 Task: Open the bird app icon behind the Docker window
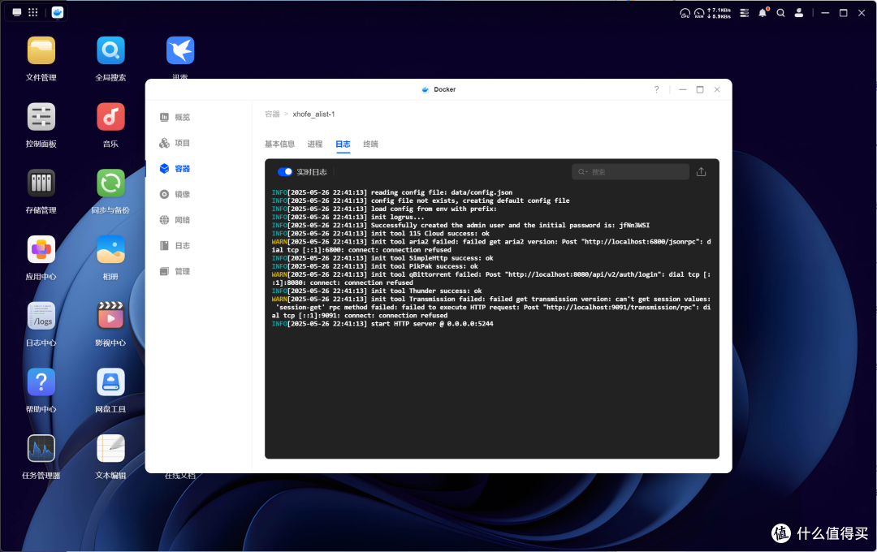point(180,51)
